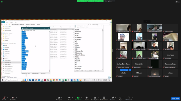The image size is (181, 101).
Task: Select Jaka adhitya participant tile
Action: (139, 64)
